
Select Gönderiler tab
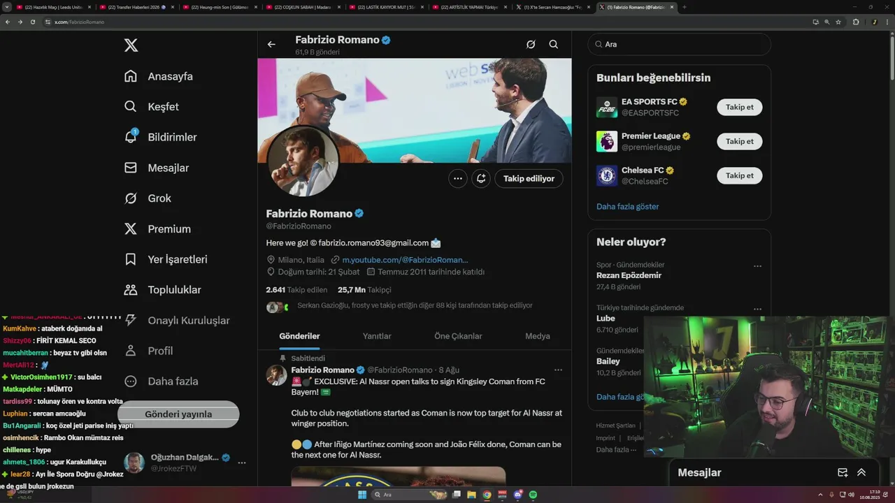click(299, 336)
